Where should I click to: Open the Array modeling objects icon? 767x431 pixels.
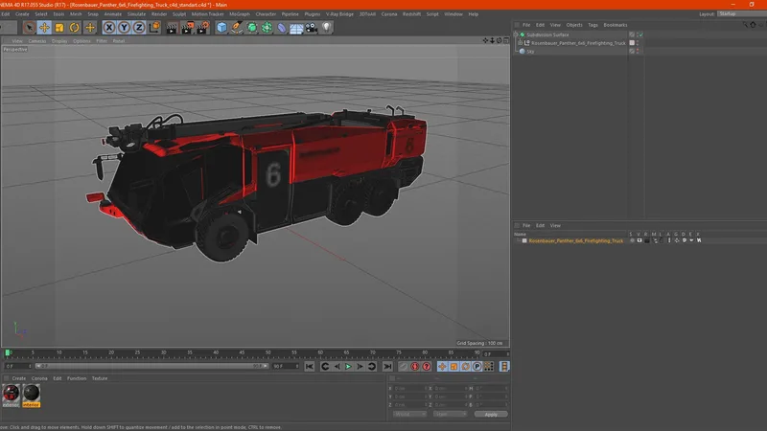point(267,28)
